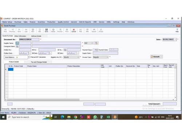Click the Supplier Name lookup magnifier icon
182x137 pixels.
pyautogui.click(x=17, y=43)
